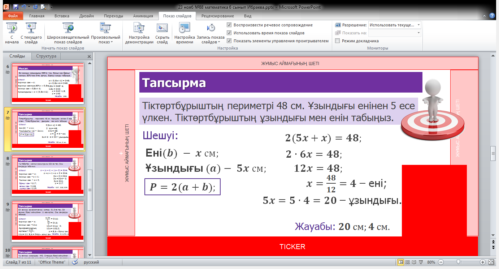Switch to Структура outline tab
The image size is (499, 269).
(x=46, y=56)
